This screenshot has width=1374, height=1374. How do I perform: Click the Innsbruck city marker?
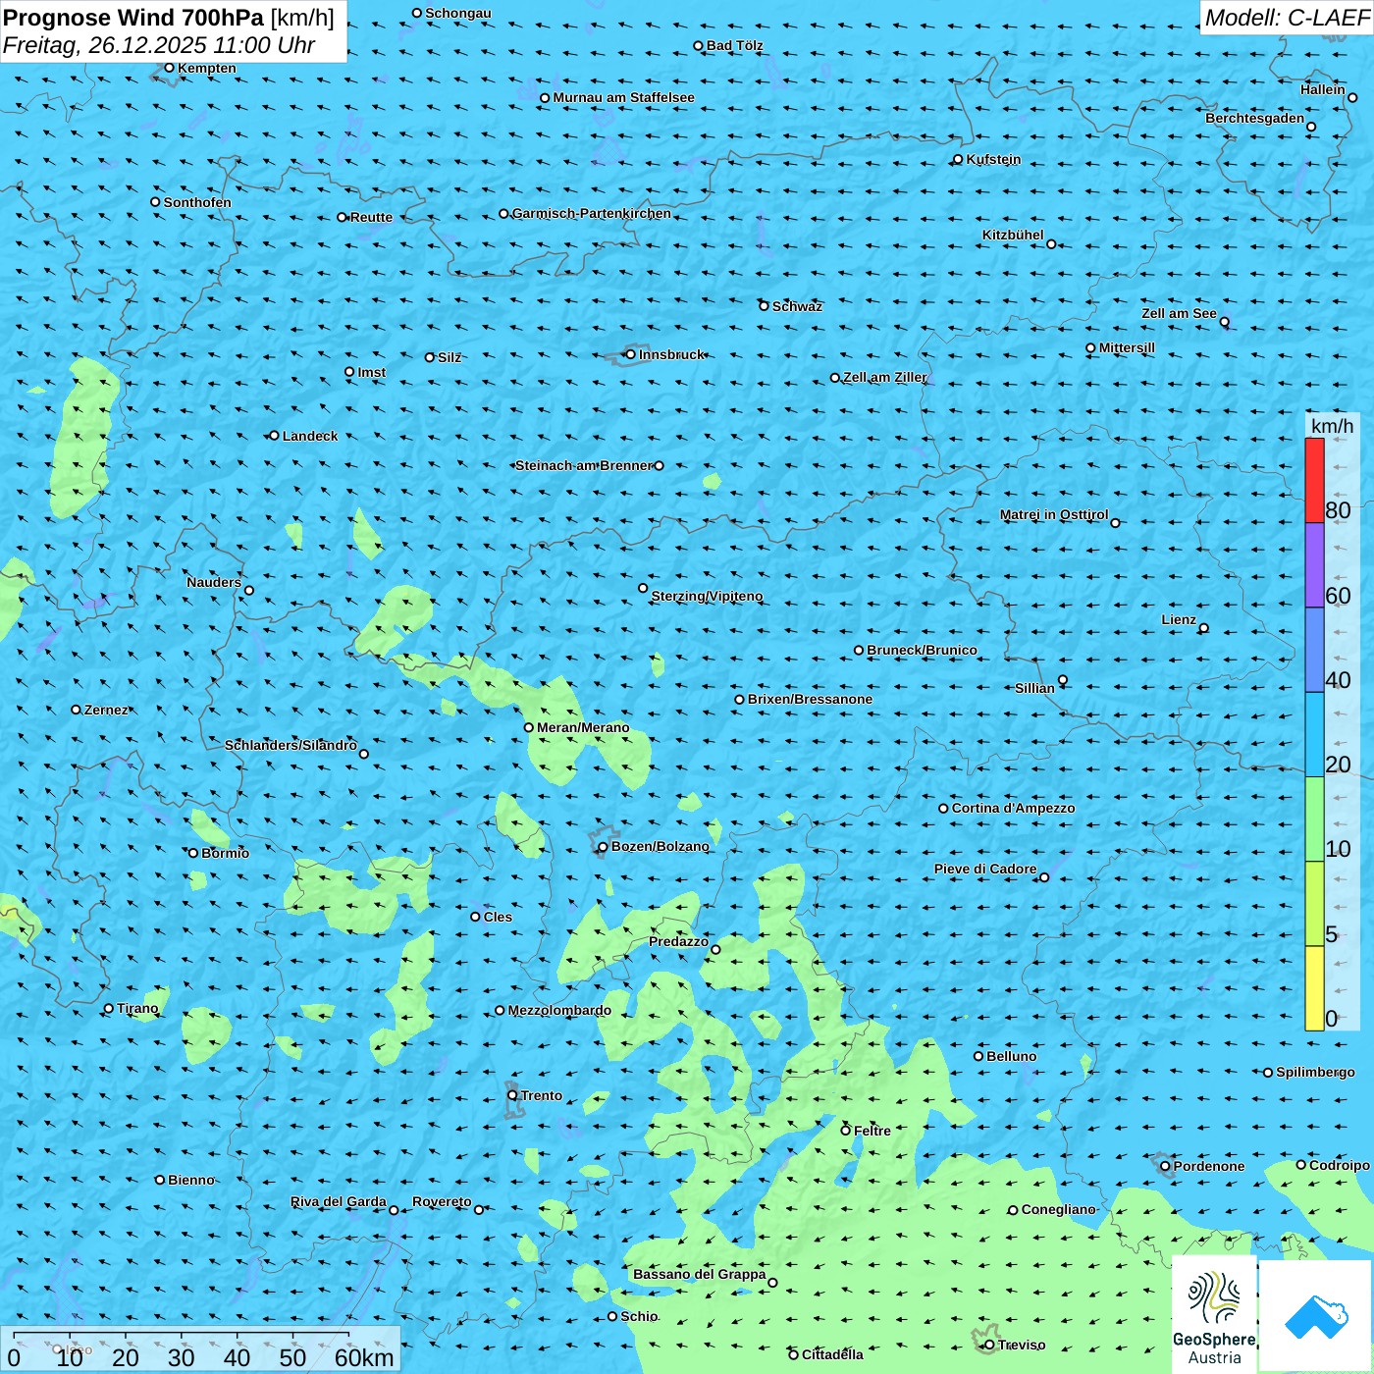[630, 354]
